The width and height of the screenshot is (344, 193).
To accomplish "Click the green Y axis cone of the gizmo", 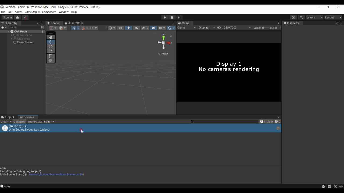I will pos(163,38).
